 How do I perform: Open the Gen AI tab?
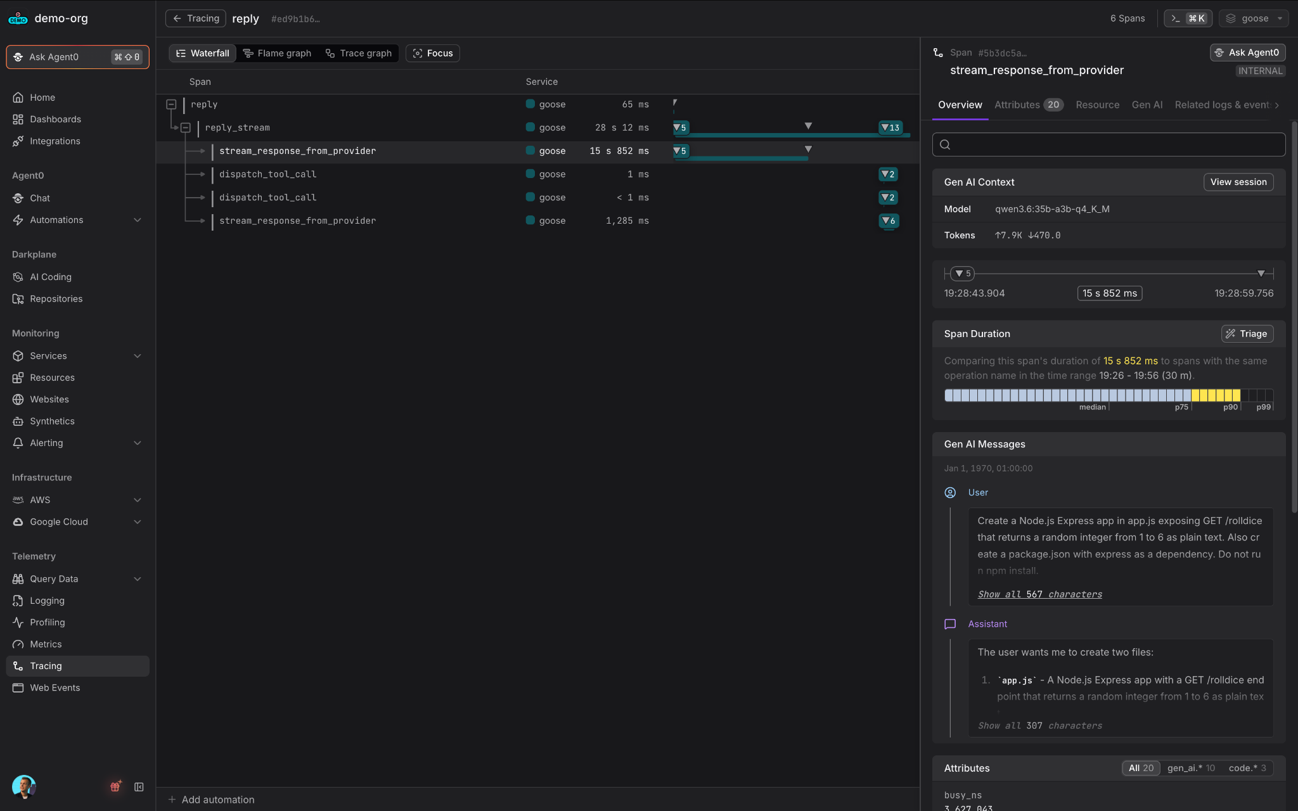tap(1147, 105)
